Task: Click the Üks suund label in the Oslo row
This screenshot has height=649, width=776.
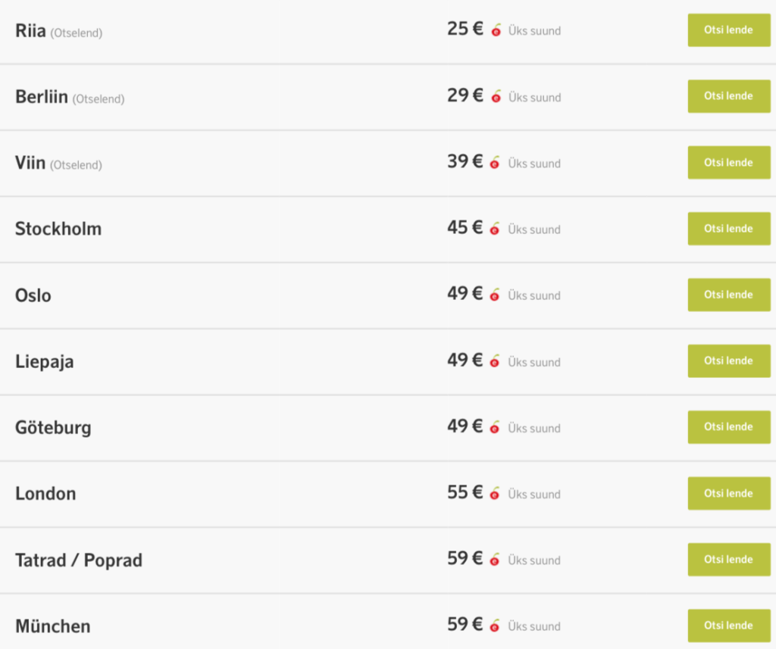Action: point(534,295)
